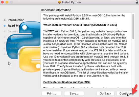Open the Print dialog button
This screenshot has height=97, width=139.
51,93
